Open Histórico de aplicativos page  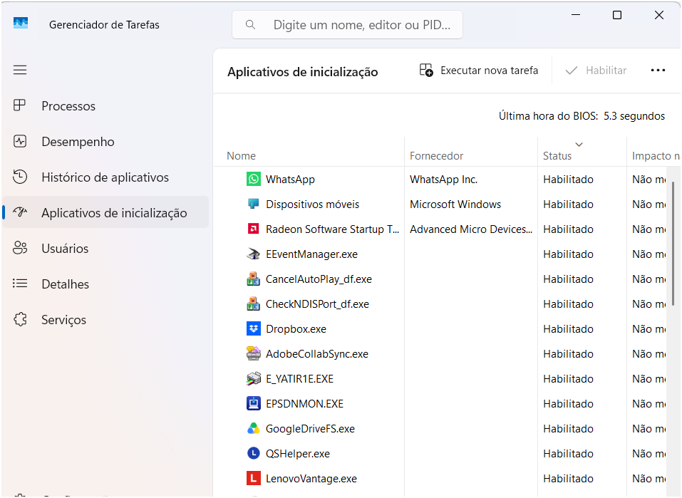105,177
